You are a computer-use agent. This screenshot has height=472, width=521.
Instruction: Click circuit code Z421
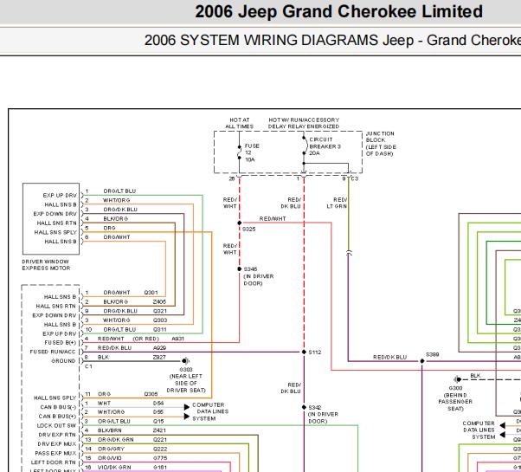click(159, 430)
